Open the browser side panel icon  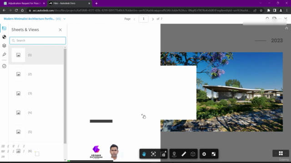275,10
